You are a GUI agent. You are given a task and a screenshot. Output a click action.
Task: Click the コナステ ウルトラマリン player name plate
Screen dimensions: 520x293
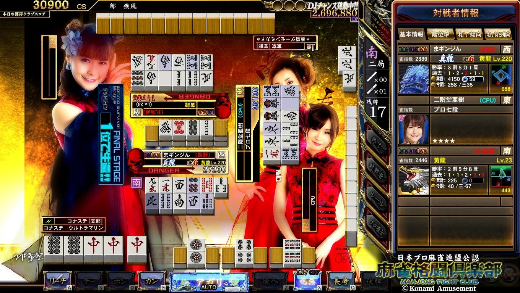[73, 224]
